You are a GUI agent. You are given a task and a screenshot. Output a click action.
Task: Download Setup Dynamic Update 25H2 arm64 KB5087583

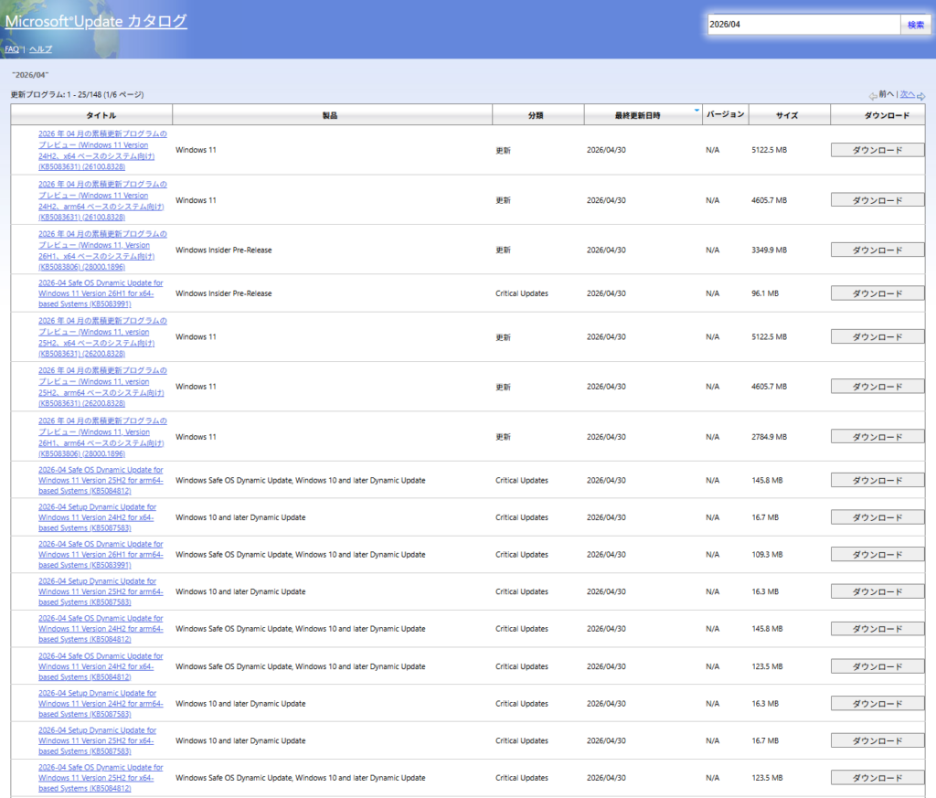pos(877,591)
